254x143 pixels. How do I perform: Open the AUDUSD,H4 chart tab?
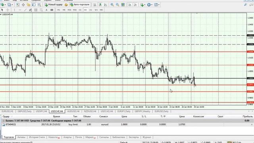click(73, 111)
